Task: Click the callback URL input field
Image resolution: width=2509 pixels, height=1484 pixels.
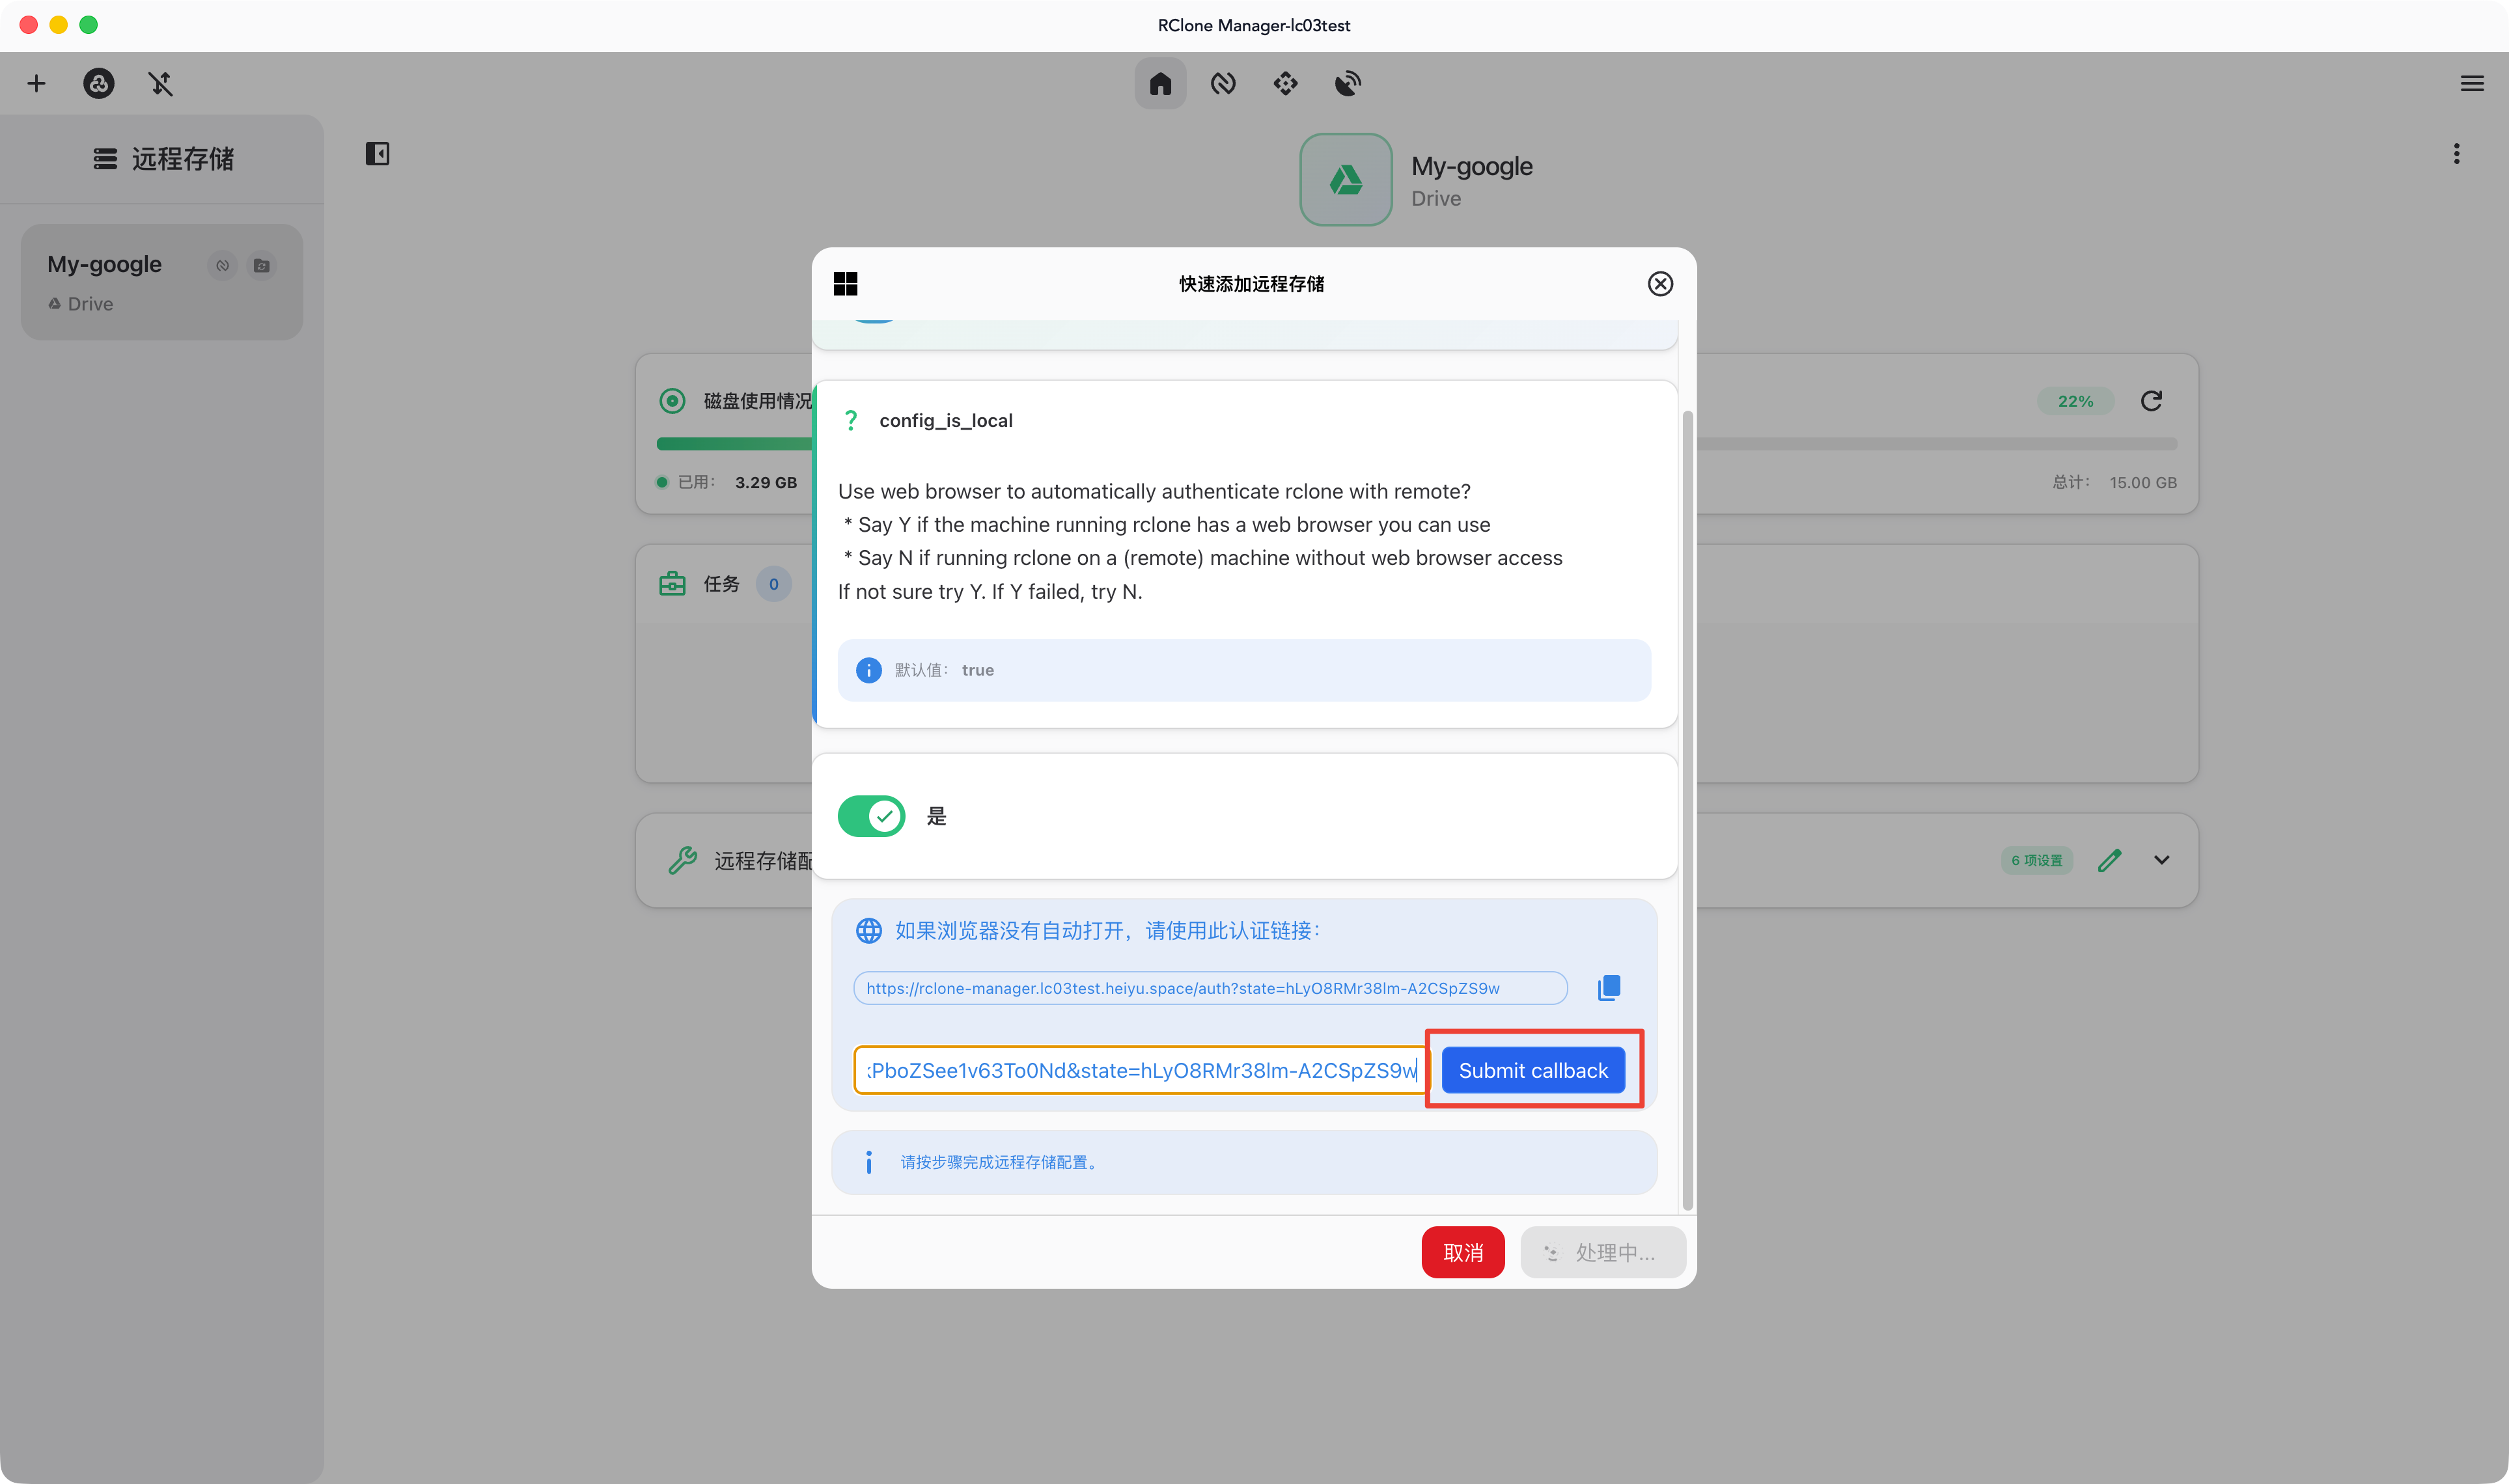Action: [x=1140, y=1070]
